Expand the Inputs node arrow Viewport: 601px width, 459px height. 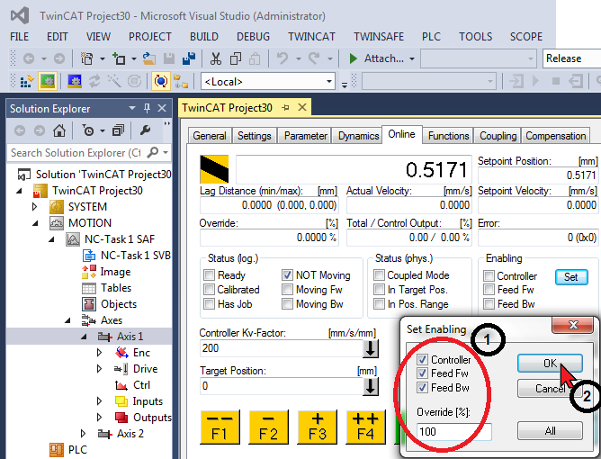click(99, 401)
